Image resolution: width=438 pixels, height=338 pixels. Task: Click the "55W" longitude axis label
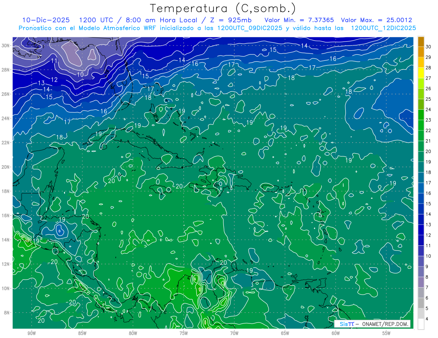pyautogui.click(x=387, y=333)
